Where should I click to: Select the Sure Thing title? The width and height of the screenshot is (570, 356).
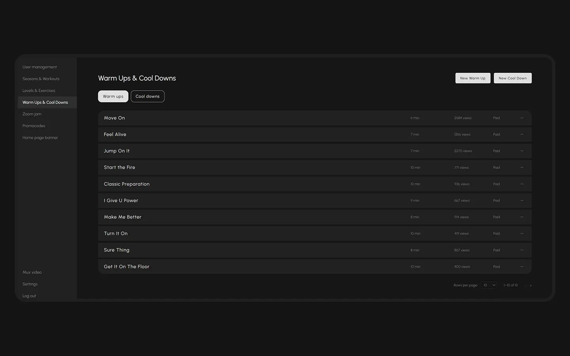117,250
